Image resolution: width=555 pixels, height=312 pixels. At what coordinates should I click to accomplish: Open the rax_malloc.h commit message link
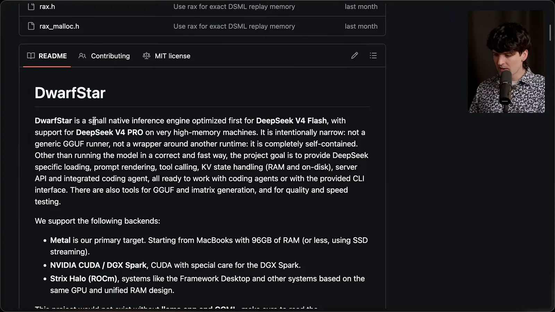(234, 26)
